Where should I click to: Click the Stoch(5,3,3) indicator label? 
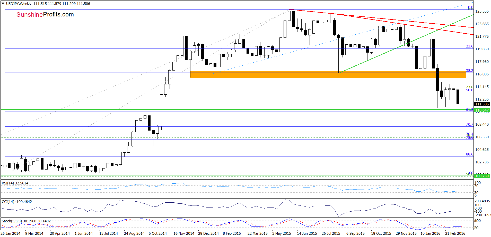point(26,221)
